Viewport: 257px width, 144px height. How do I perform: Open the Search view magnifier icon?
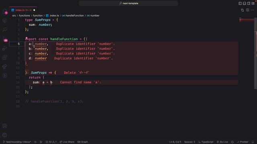click(5, 30)
